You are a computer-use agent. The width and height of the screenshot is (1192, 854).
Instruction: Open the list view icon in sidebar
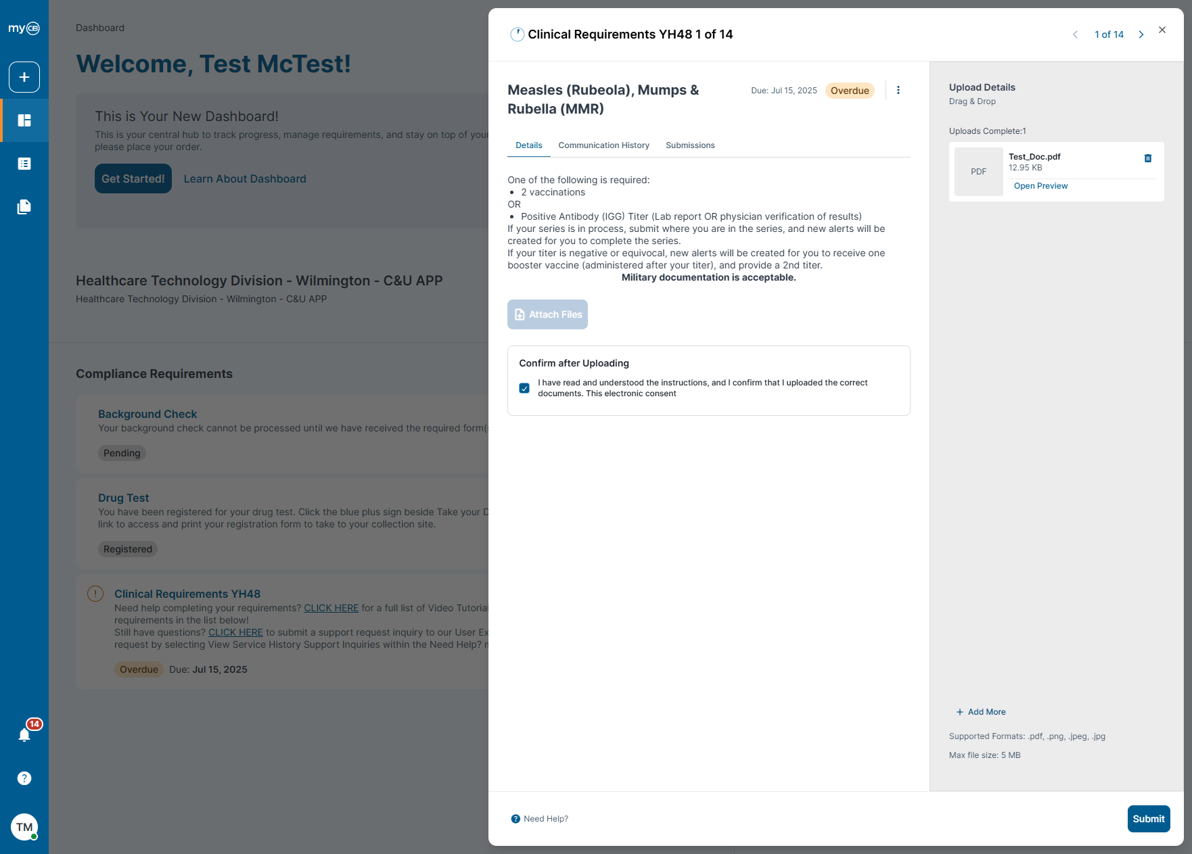(24, 164)
